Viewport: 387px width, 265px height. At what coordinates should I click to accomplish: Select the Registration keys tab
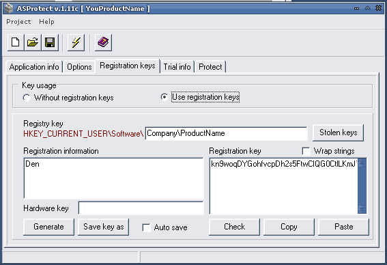(128, 66)
